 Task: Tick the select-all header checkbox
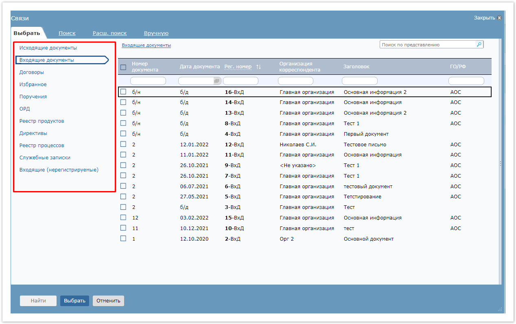[x=123, y=67]
